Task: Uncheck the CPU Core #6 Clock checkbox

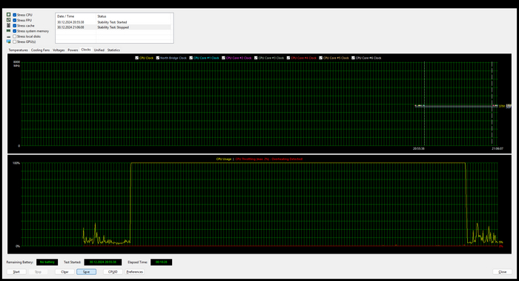Action: [353, 58]
